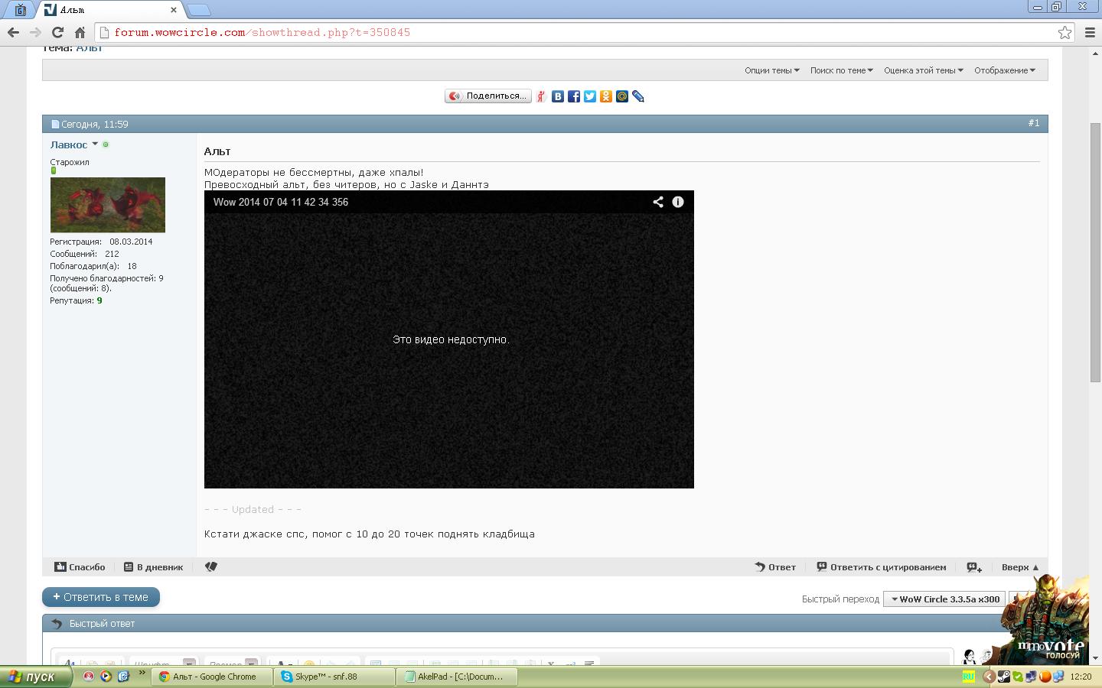Share the thread on VKontakte
Image resolution: width=1102 pixels, height=688 pixels.
coord(558,96)
